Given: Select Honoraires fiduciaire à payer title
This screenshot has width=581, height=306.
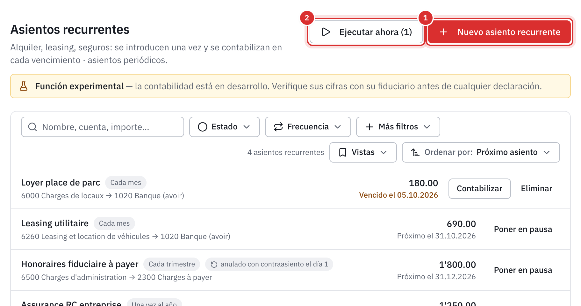Looking at the screenshot, I should tap(80, 264).
